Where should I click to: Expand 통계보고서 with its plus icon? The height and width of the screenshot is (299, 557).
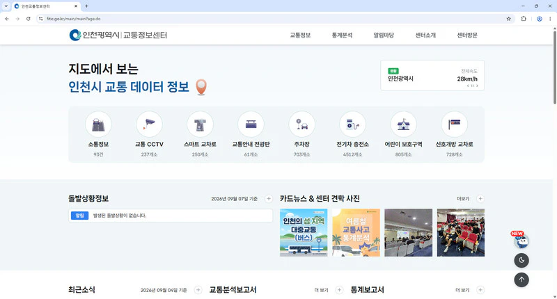point(480,290)
